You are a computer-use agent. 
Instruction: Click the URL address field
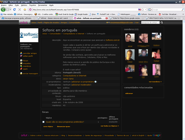tap(85, 10)
